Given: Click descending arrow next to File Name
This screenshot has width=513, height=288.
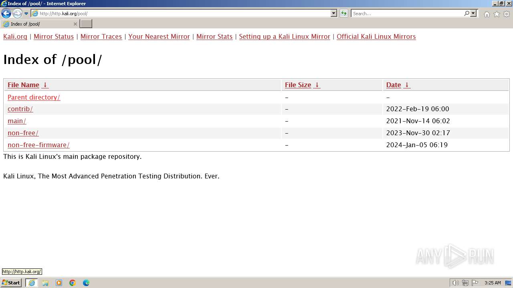Looking at the screenshot, I should coord(45,85).
